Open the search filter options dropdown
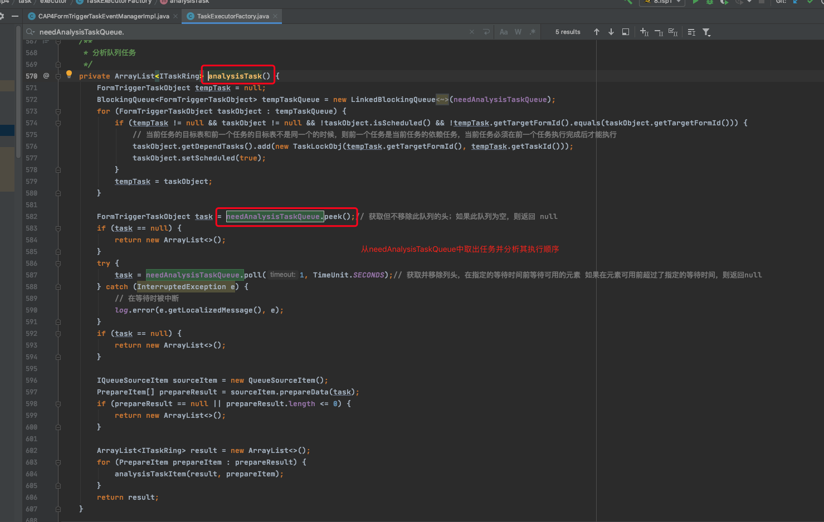This screenshot has width=824, height=522. pos(706,32)
